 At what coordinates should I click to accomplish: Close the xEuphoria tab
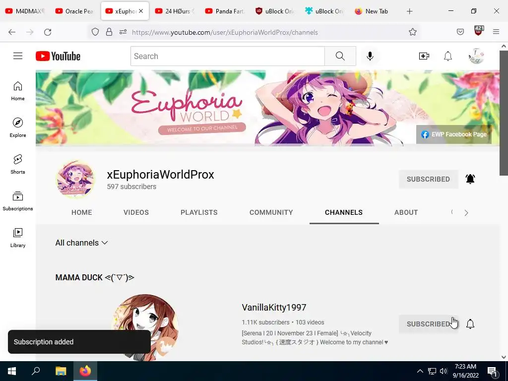coord(141,11)
